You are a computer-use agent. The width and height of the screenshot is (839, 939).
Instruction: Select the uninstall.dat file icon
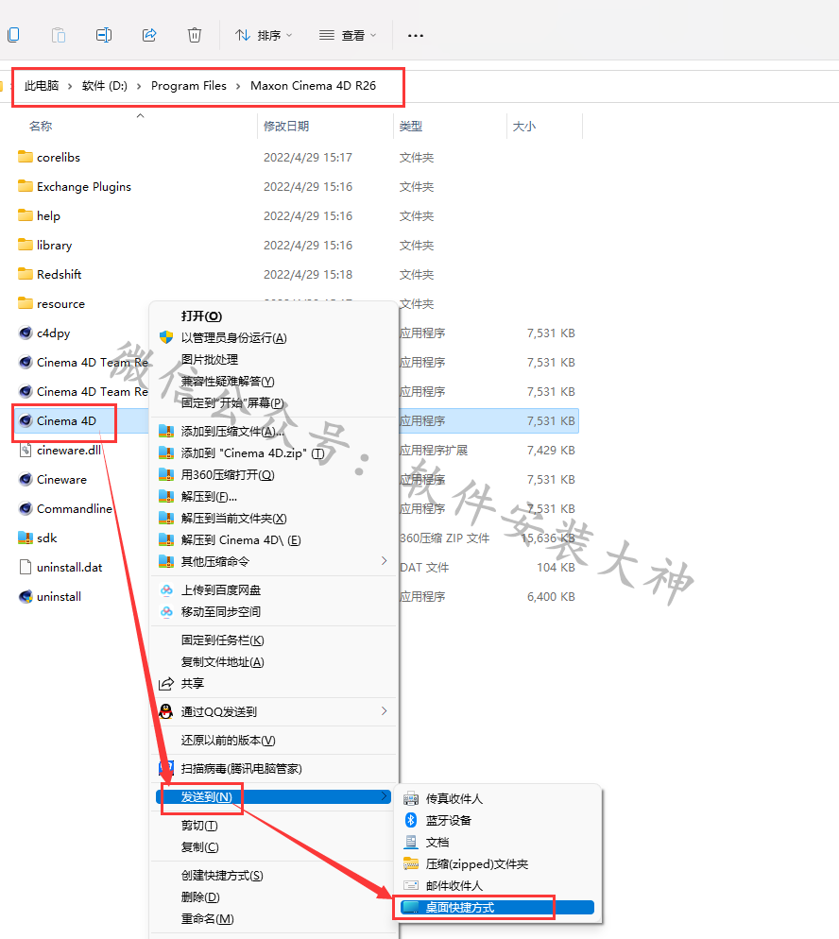26,567
